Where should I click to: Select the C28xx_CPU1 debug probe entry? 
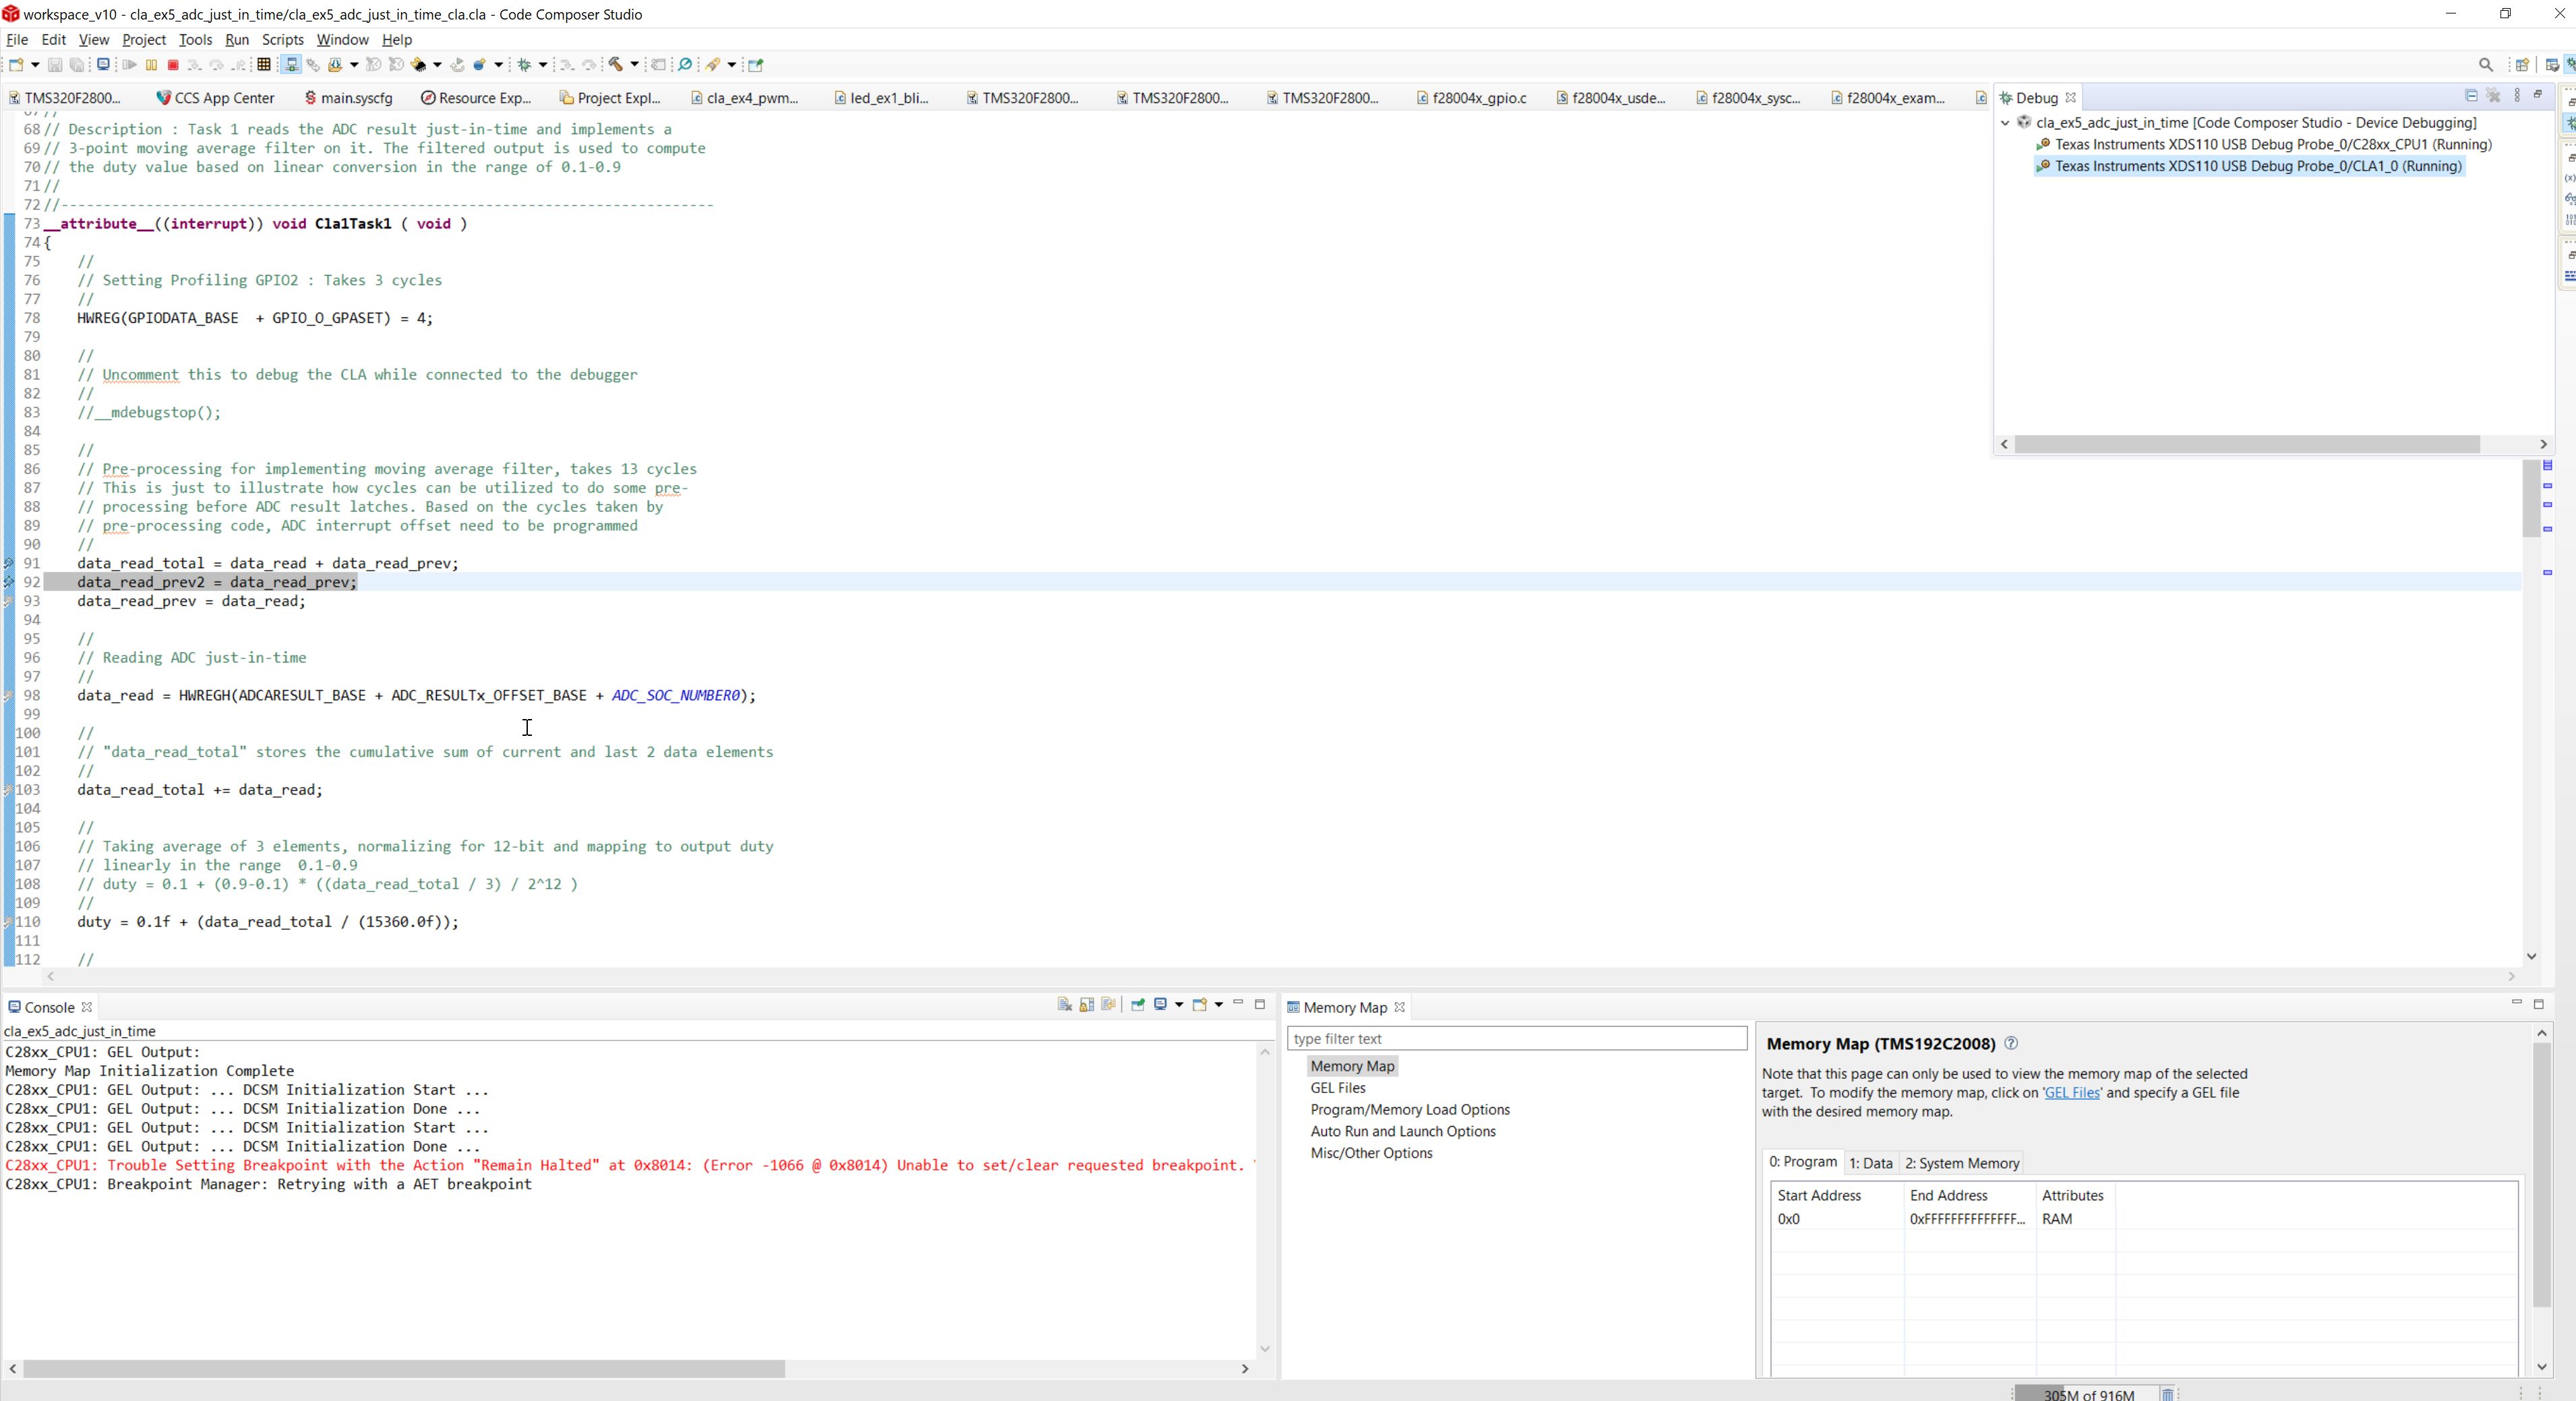tap(2264, 144)
